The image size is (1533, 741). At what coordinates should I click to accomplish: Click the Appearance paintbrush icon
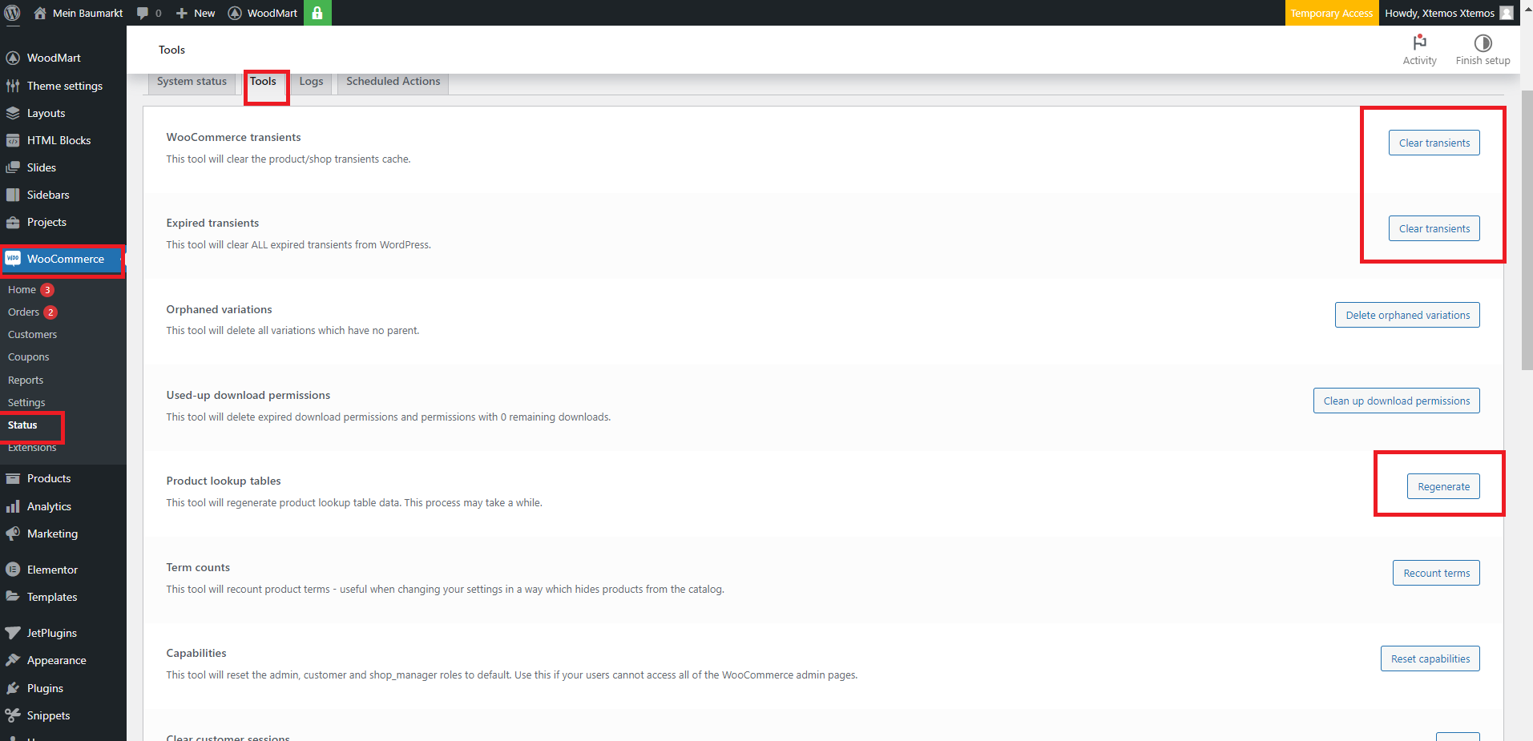13,660
